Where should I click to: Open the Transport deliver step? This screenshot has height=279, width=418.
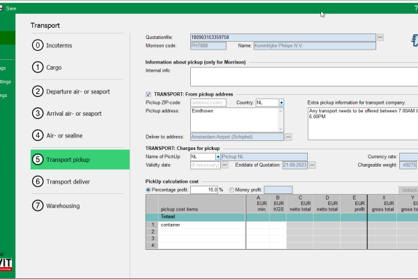(x=61, y=181)
